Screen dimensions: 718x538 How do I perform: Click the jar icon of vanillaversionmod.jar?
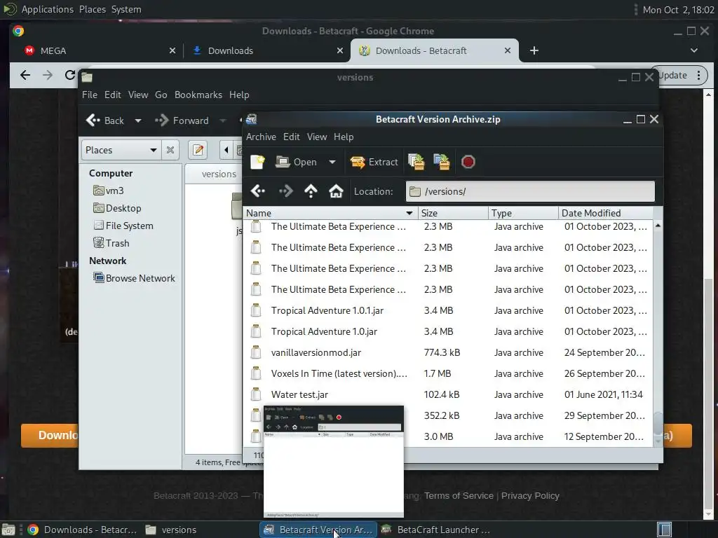pyautogui.click(x=256, y=353)
